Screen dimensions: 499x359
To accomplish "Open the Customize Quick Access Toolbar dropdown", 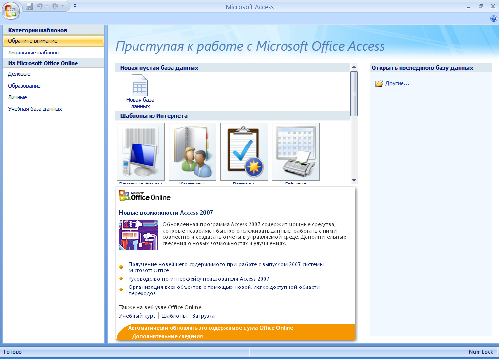I will pyautogui.click(x=75, y=6).
